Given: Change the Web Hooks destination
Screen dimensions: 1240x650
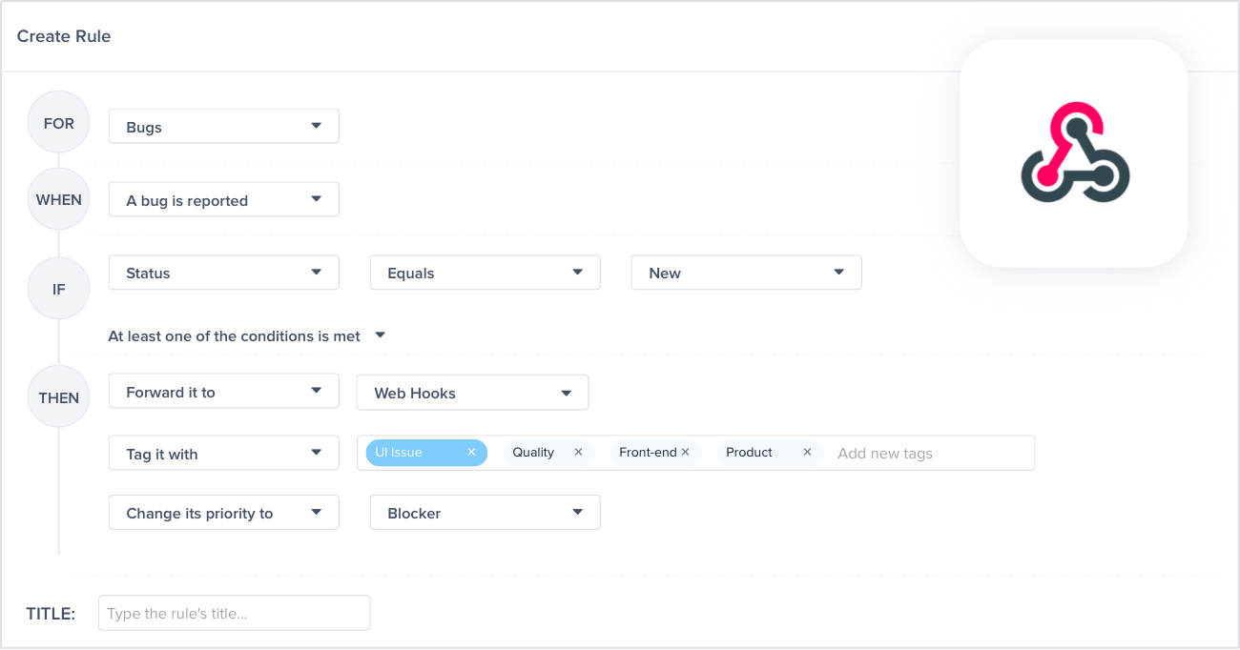Looking at the screenshot, I should [472, 391].
